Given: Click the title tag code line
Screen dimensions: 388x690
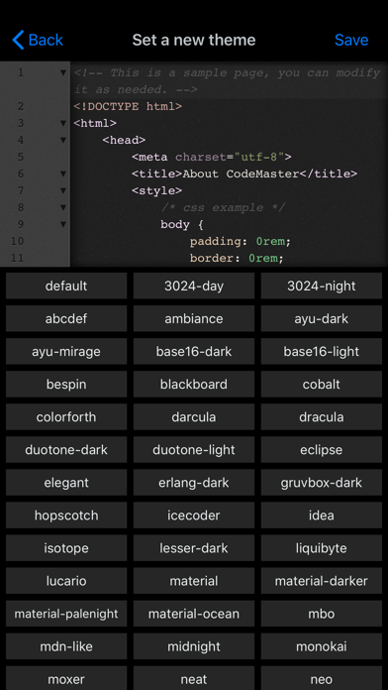Looking at the screenshot, I should (x=244, y=173).
